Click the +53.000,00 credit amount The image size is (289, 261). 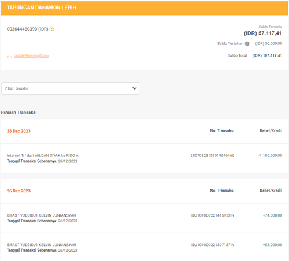pyautogui.click(x=272, y=245)
